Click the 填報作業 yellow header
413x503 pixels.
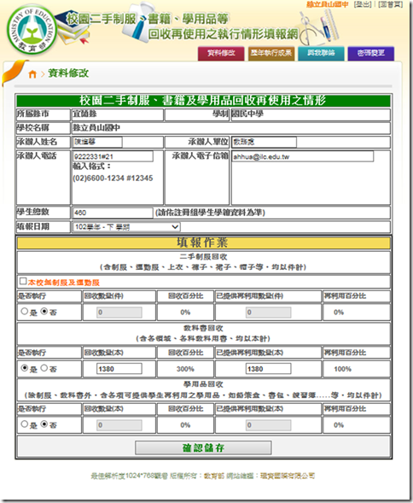coord(203,243)
